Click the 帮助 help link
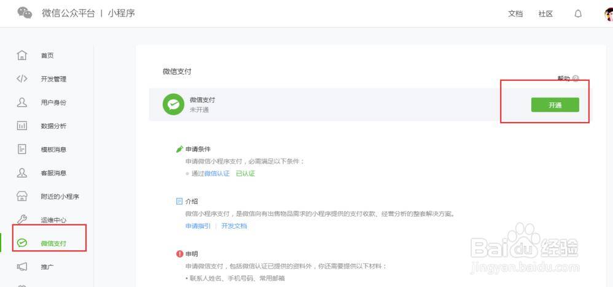 point(564,78)
